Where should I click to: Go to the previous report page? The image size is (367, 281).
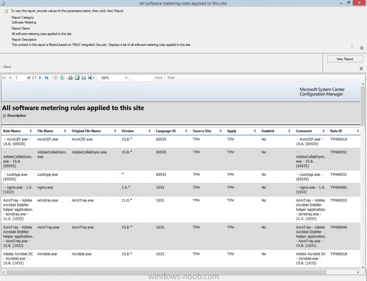coord(10,78)
